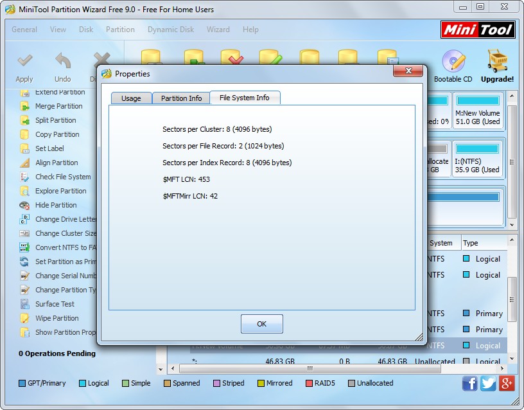The image size is (524, 410).
Task: Click the 0 Operations Pending label
Action: (x=57, y=353)
